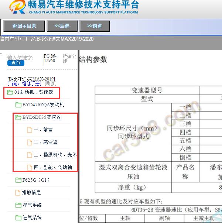Collapse folder icon beside BYD6DT35变速器

[x=18, y=117]
